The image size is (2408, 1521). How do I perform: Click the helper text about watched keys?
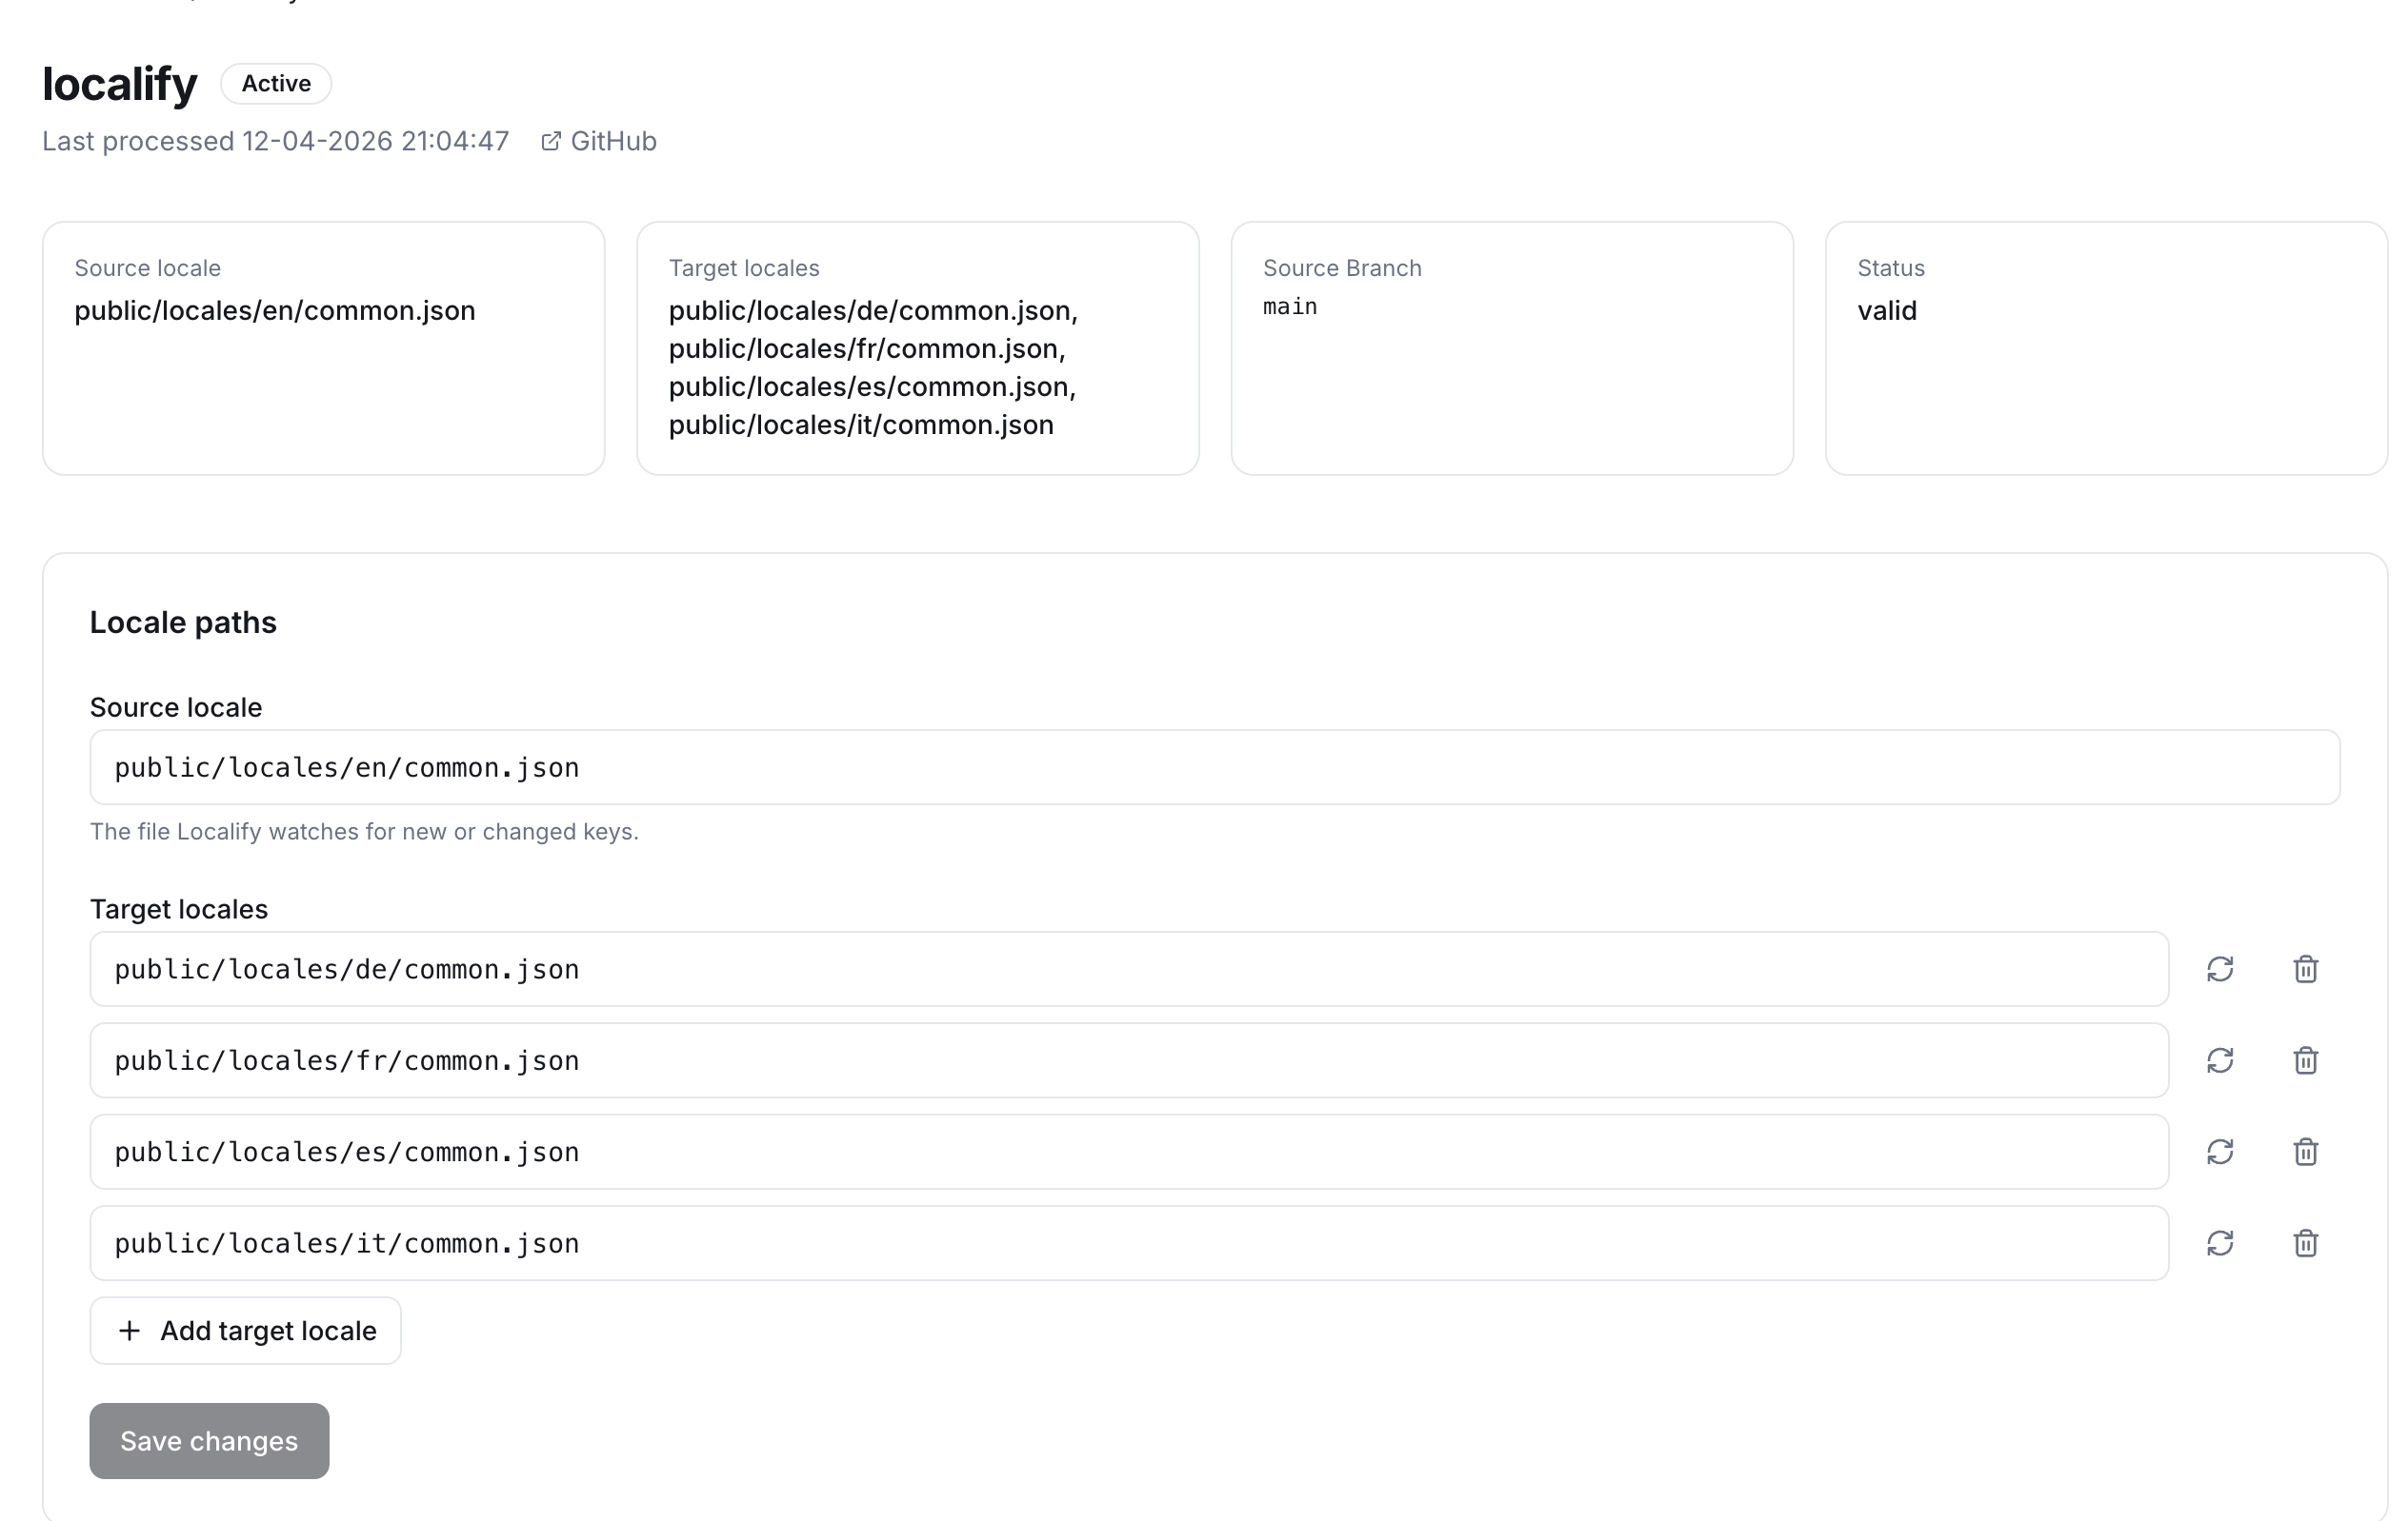point(364,832)
